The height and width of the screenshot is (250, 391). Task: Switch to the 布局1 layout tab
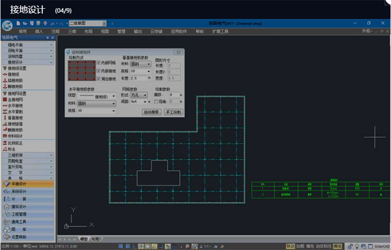click(96, 239)
